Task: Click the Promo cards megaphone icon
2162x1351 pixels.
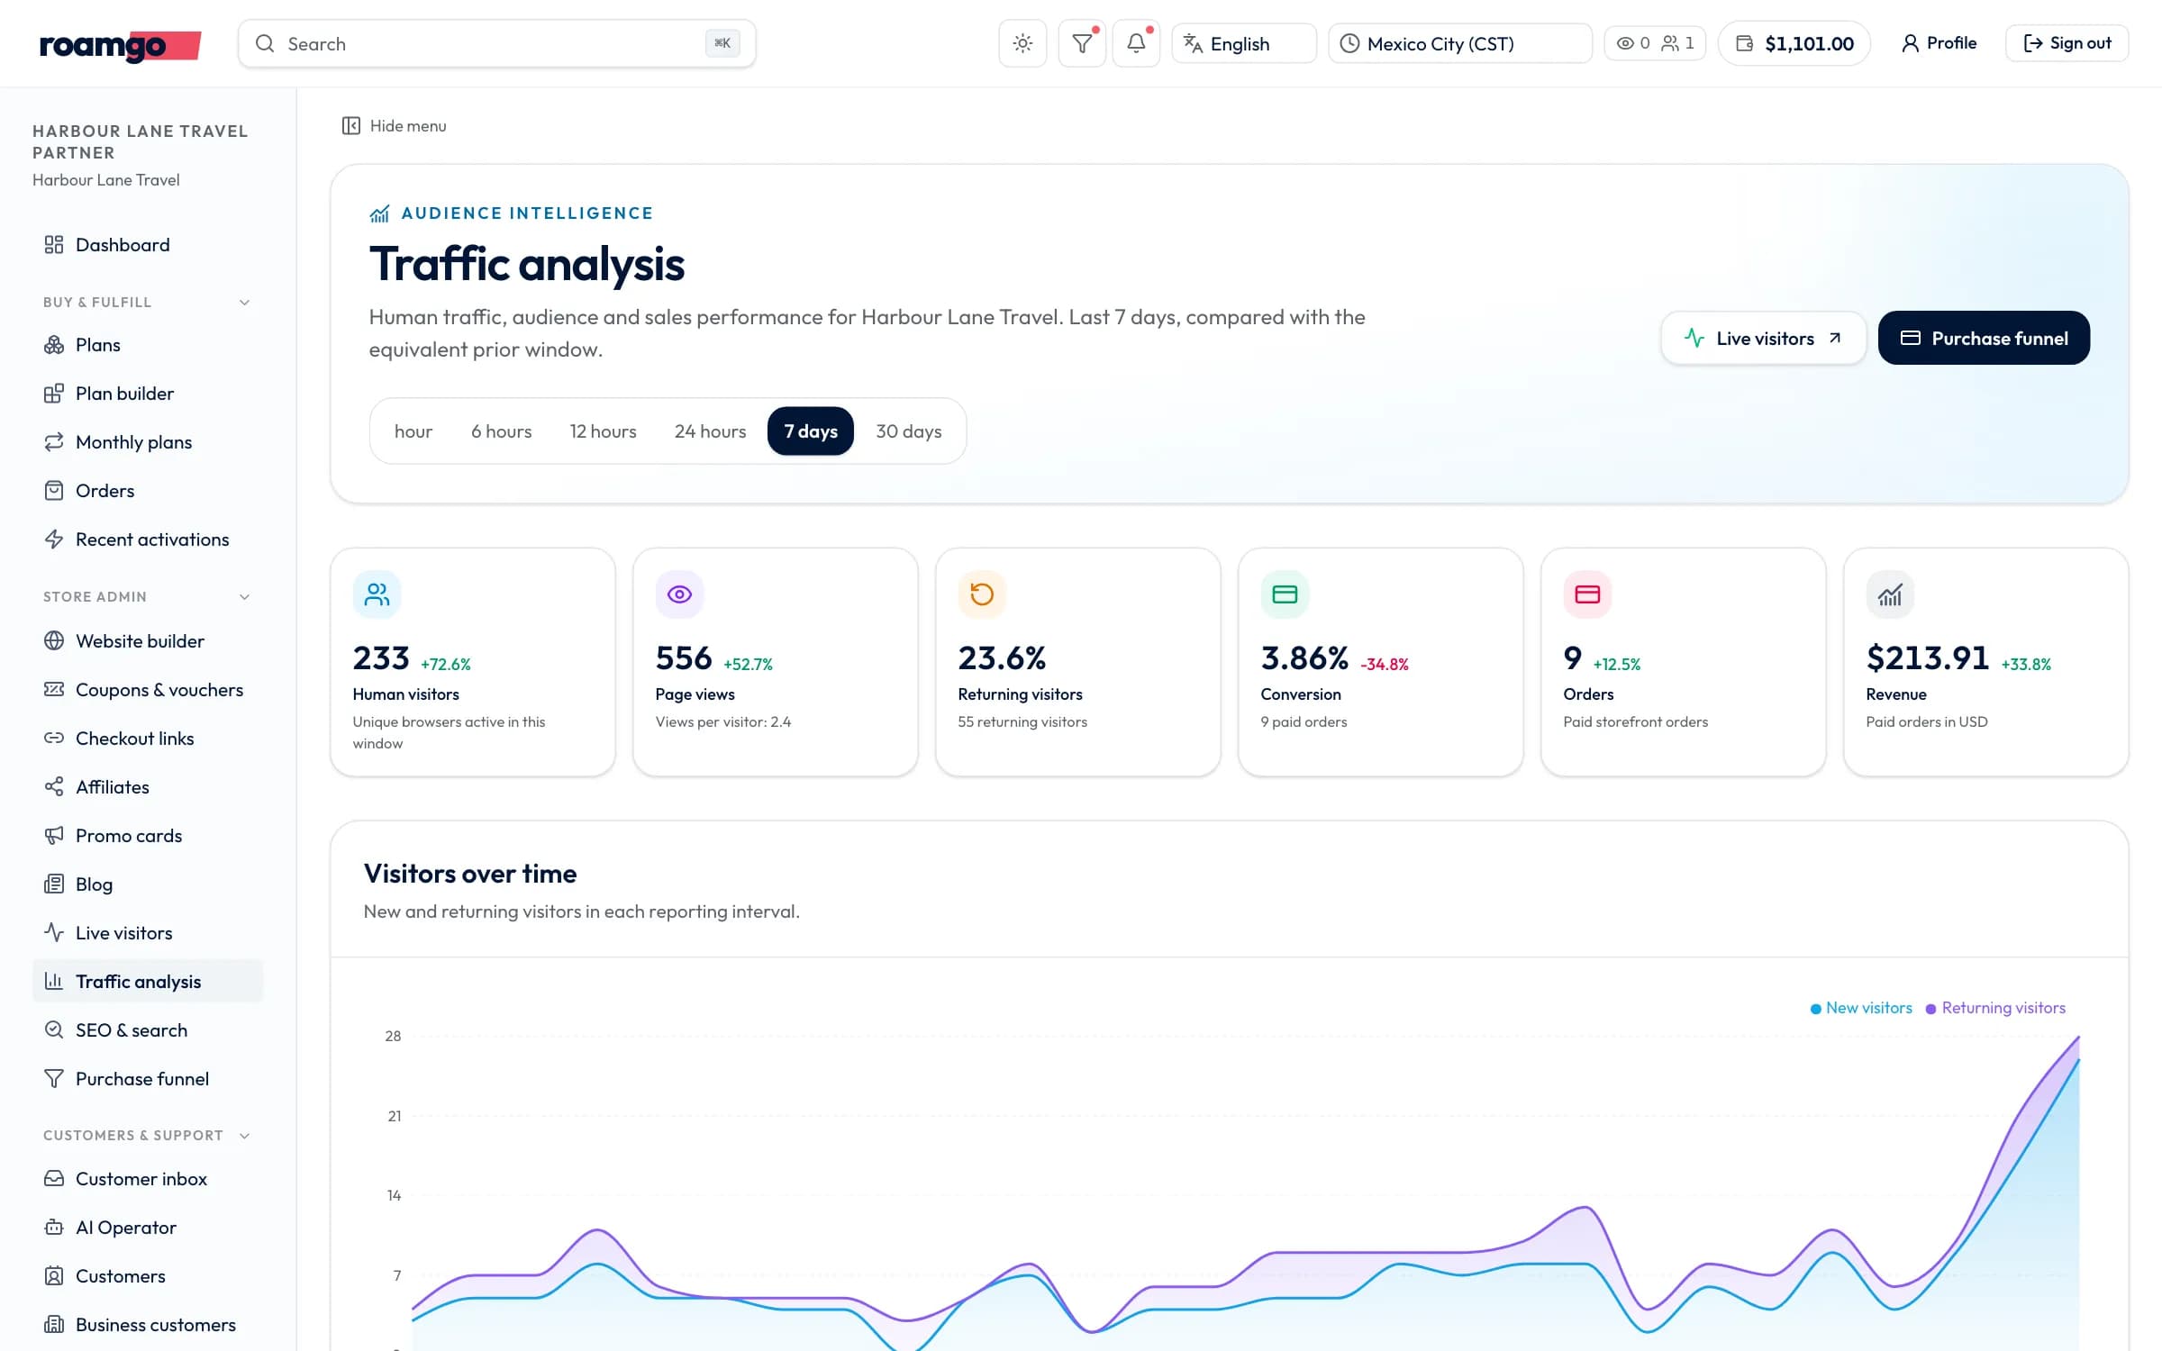Action: pyautogui.click(x=54, y=836)
